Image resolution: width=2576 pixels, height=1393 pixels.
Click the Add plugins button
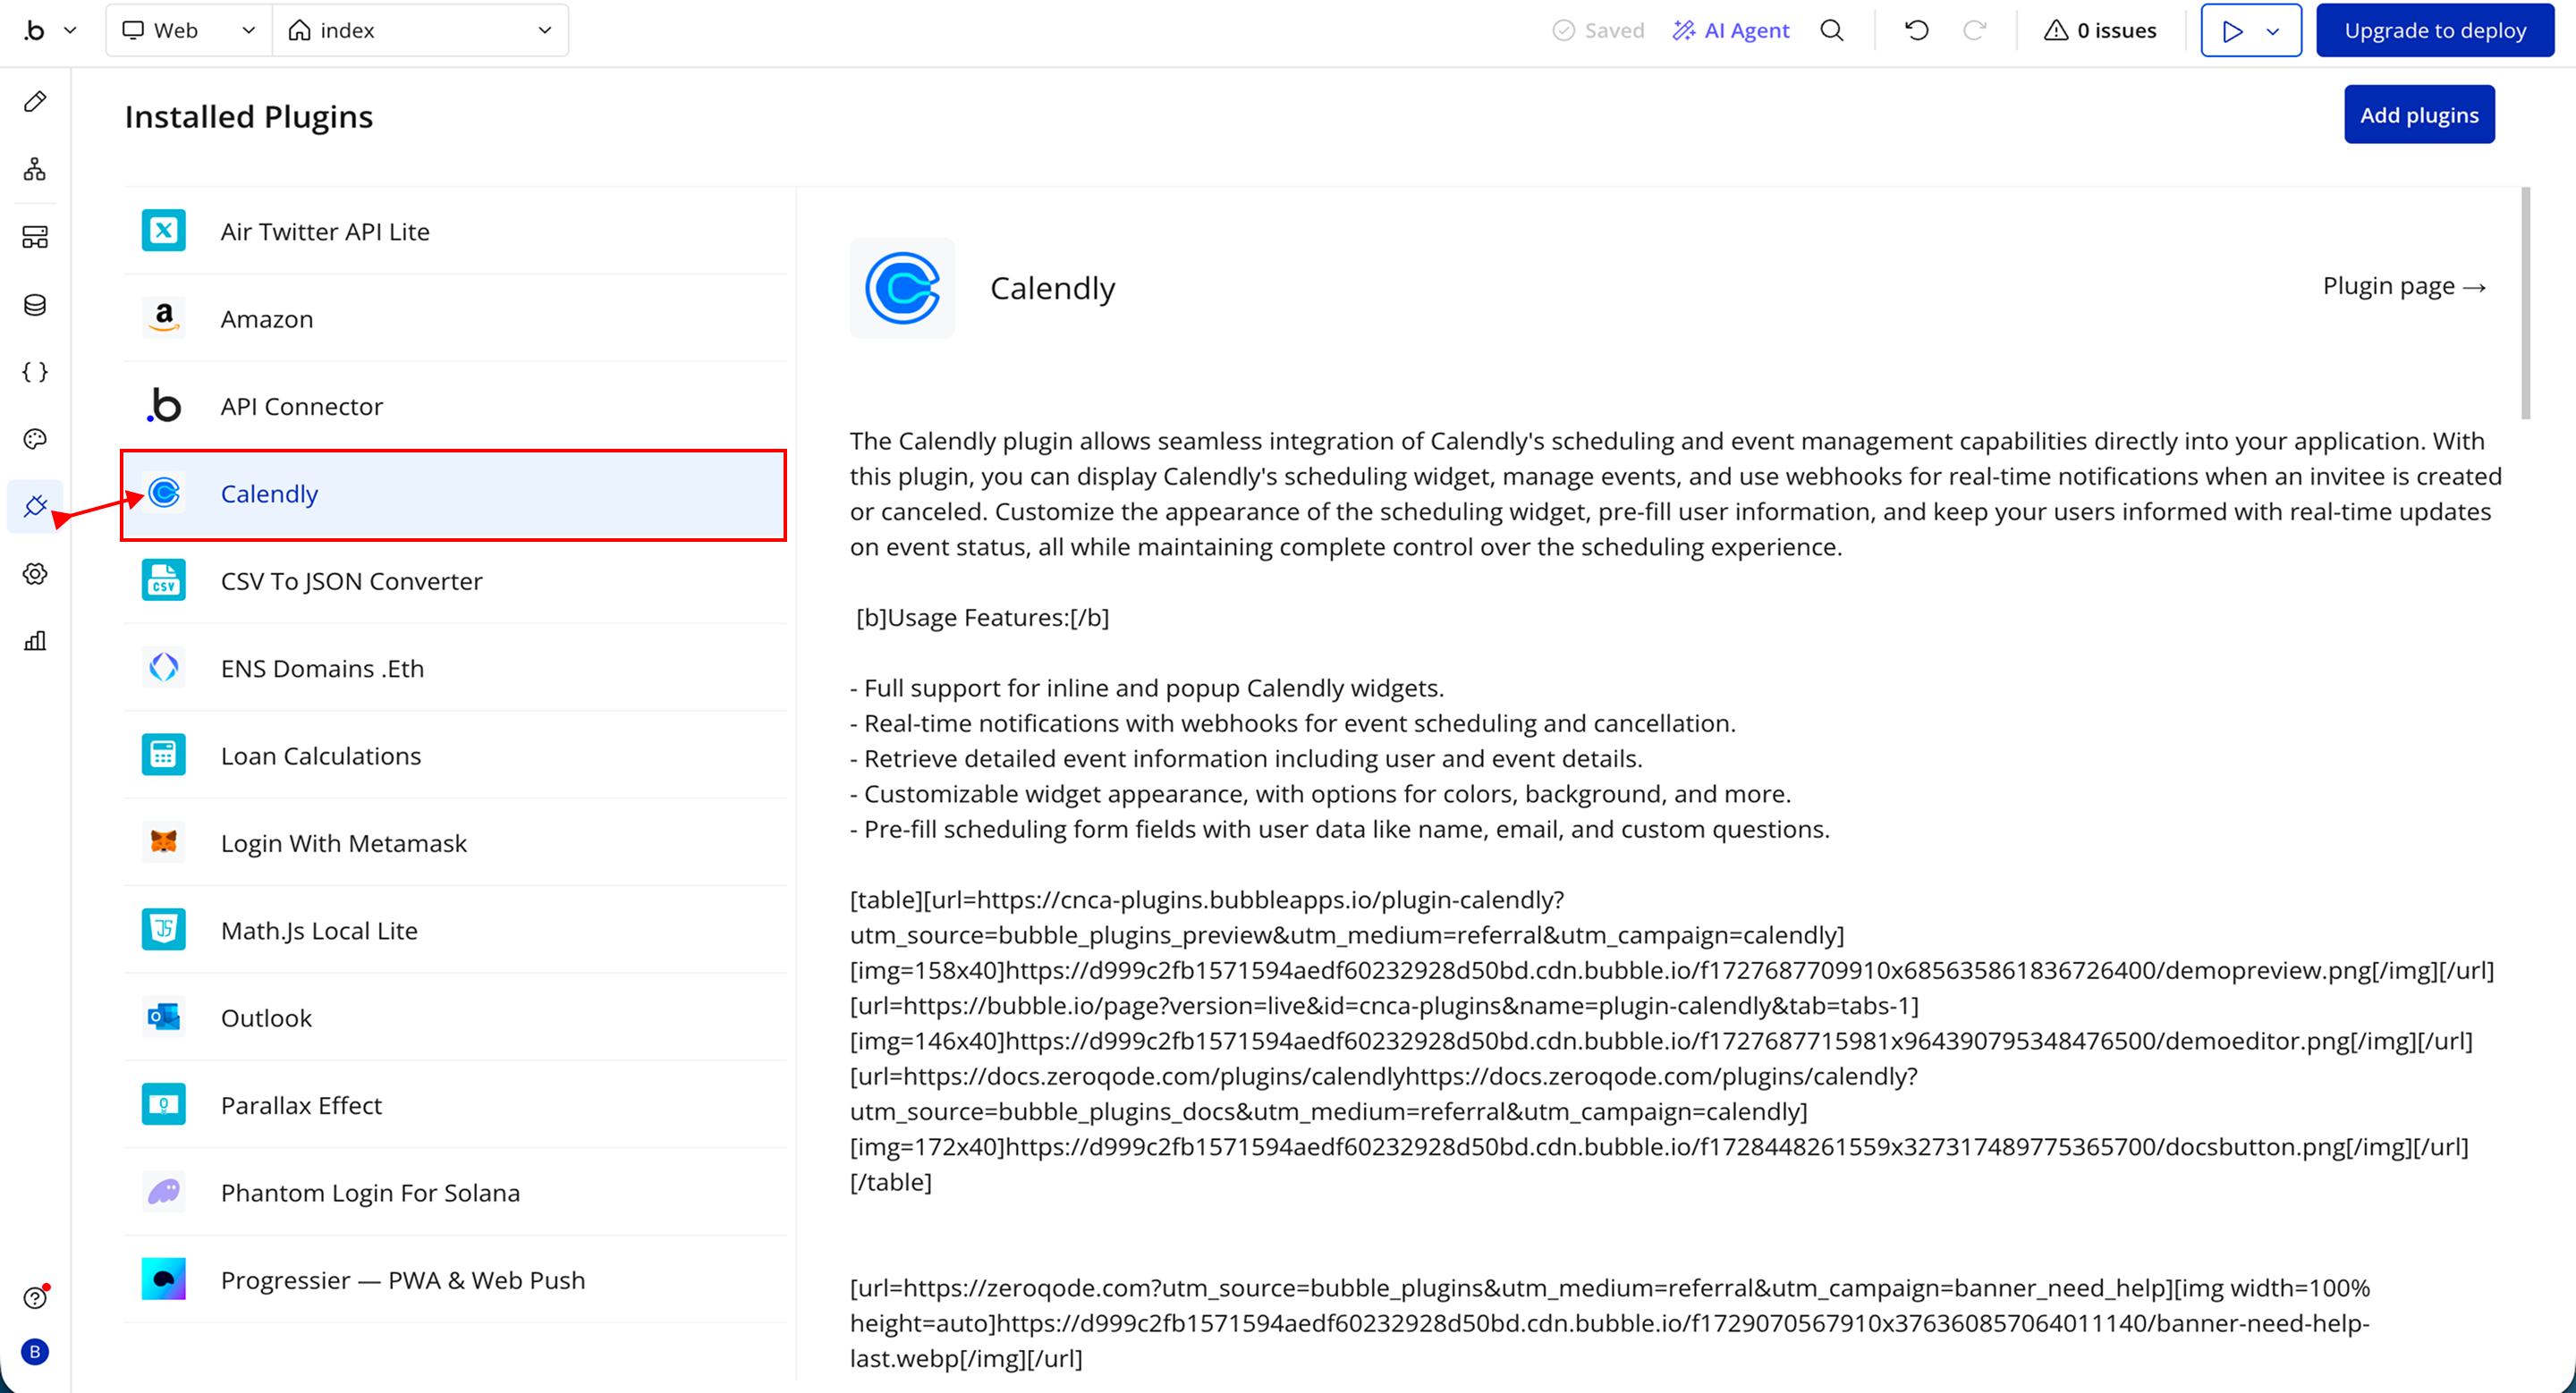tap(2418, 115)
